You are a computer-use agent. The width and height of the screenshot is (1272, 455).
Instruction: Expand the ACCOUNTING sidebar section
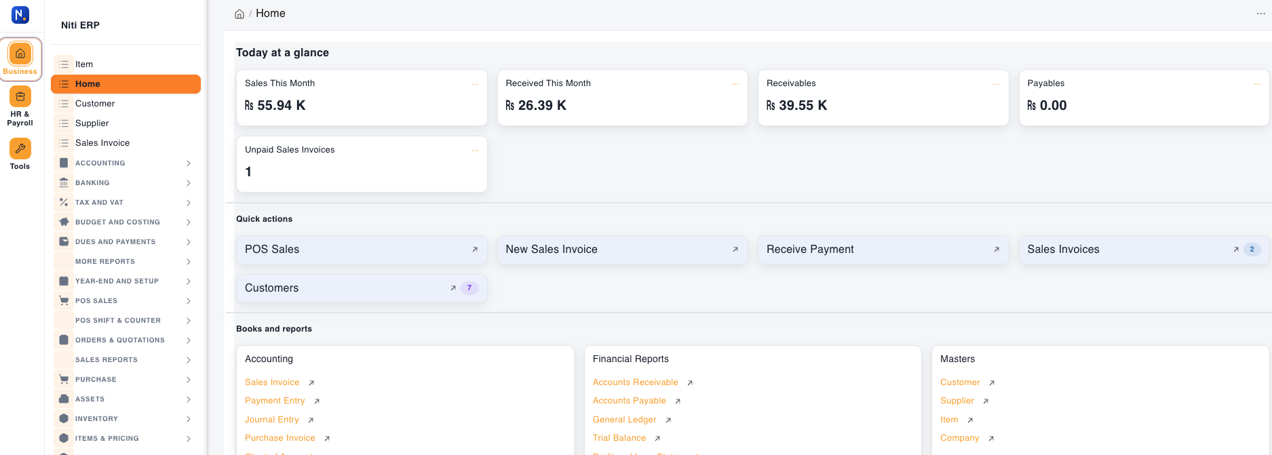pyautogui.click(x=126, y=163)
